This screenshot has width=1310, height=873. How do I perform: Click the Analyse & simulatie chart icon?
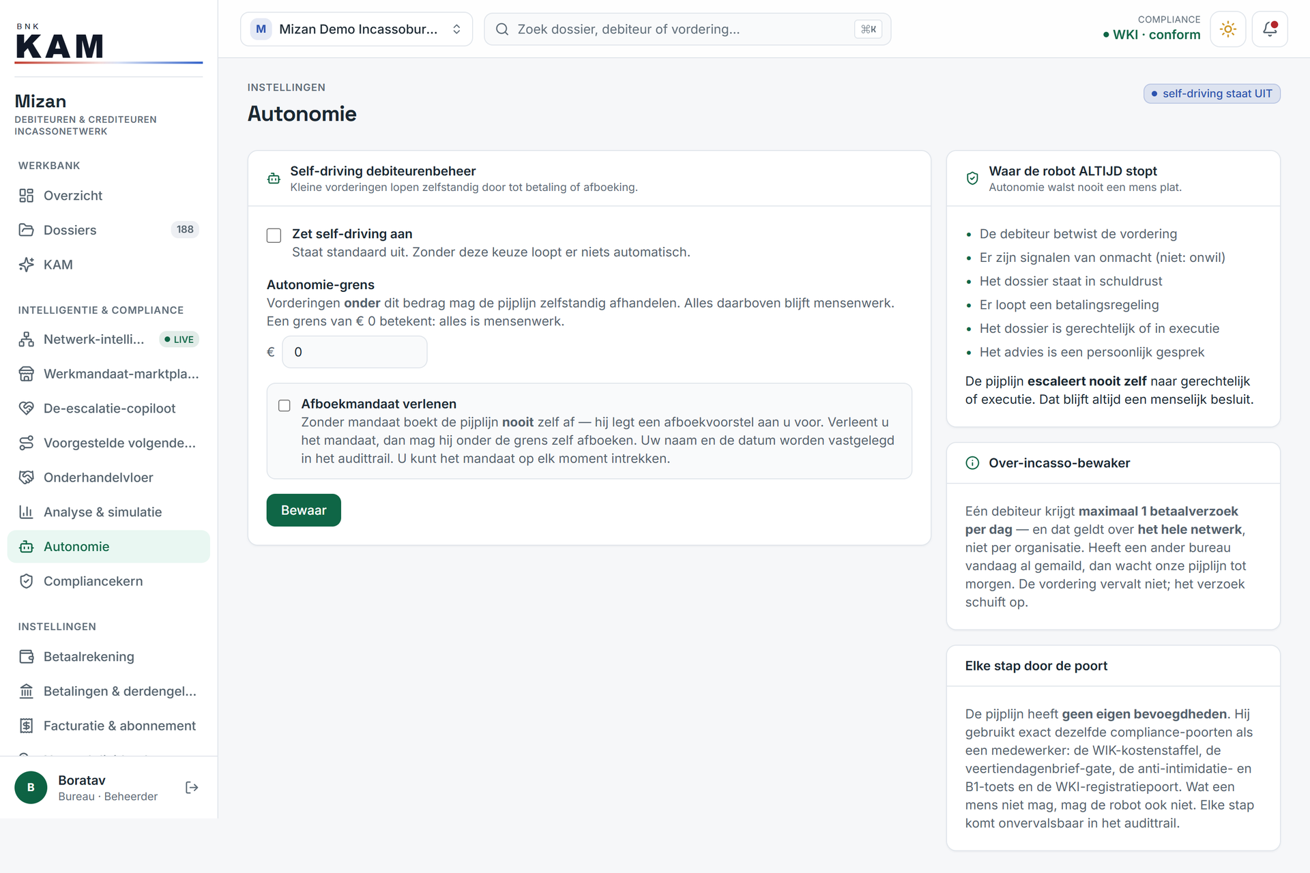coord(26,512)
